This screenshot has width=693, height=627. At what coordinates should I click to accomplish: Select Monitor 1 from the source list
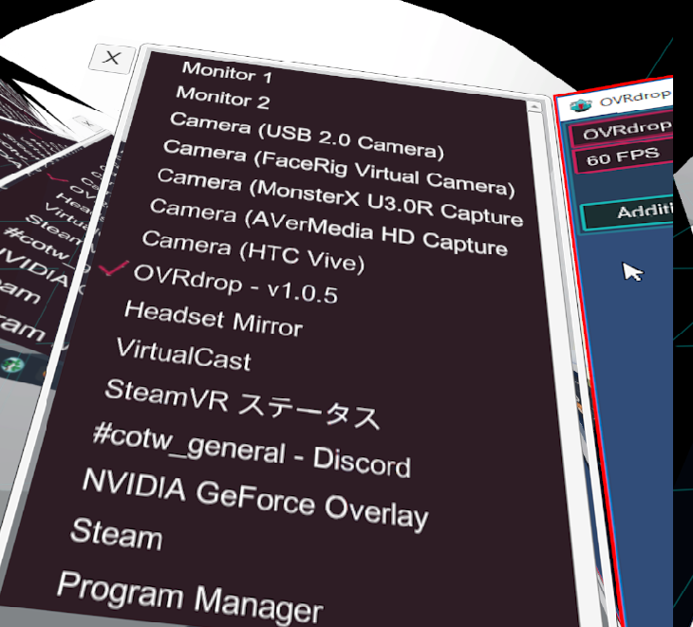[x=227, y=73]
